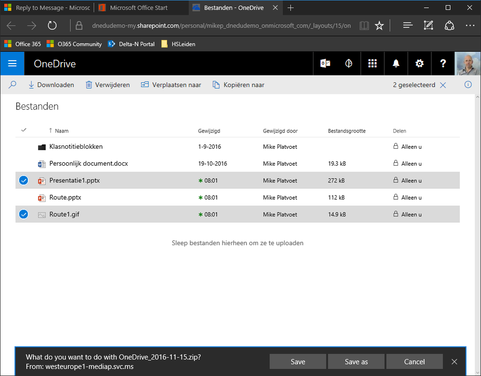
Task: Open the browser's three-dot More menu
Action: (x=470, y=26)
